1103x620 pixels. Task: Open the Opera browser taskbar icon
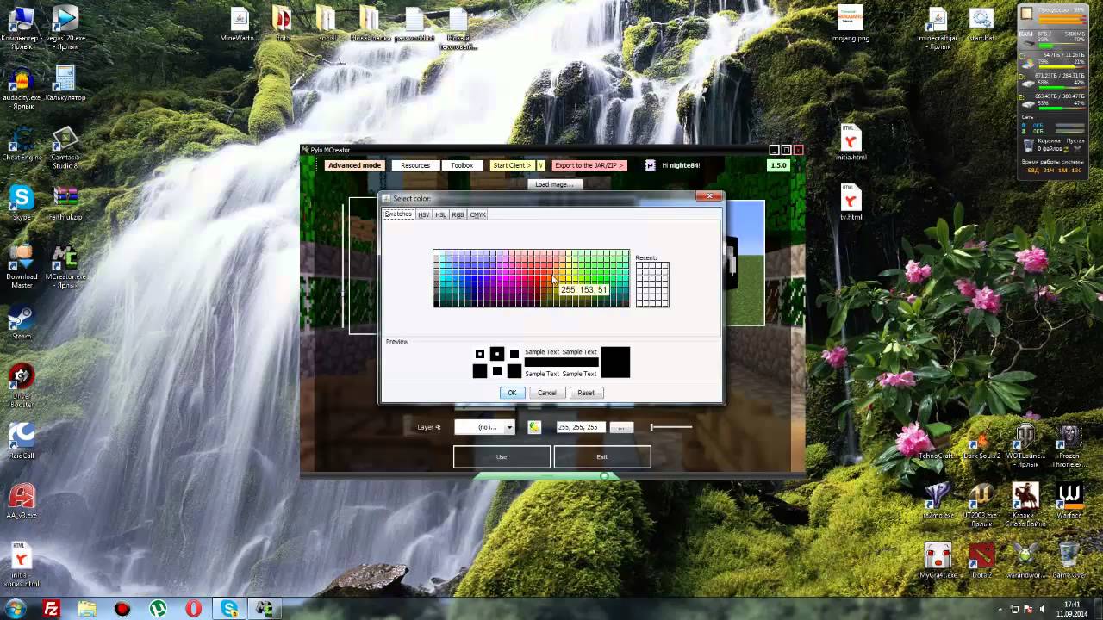click(x=193, y=609)
